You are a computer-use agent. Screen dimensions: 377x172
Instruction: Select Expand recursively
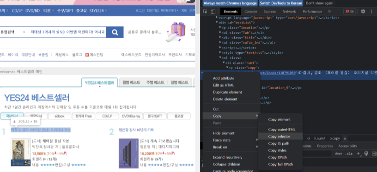[231, 157]
